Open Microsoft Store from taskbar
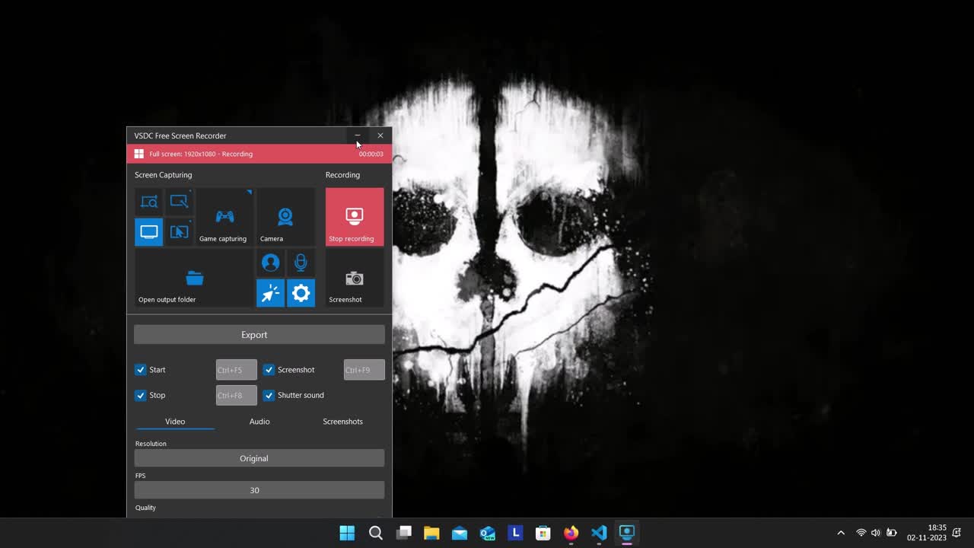 pyautogui.click(x=543, y=533)
